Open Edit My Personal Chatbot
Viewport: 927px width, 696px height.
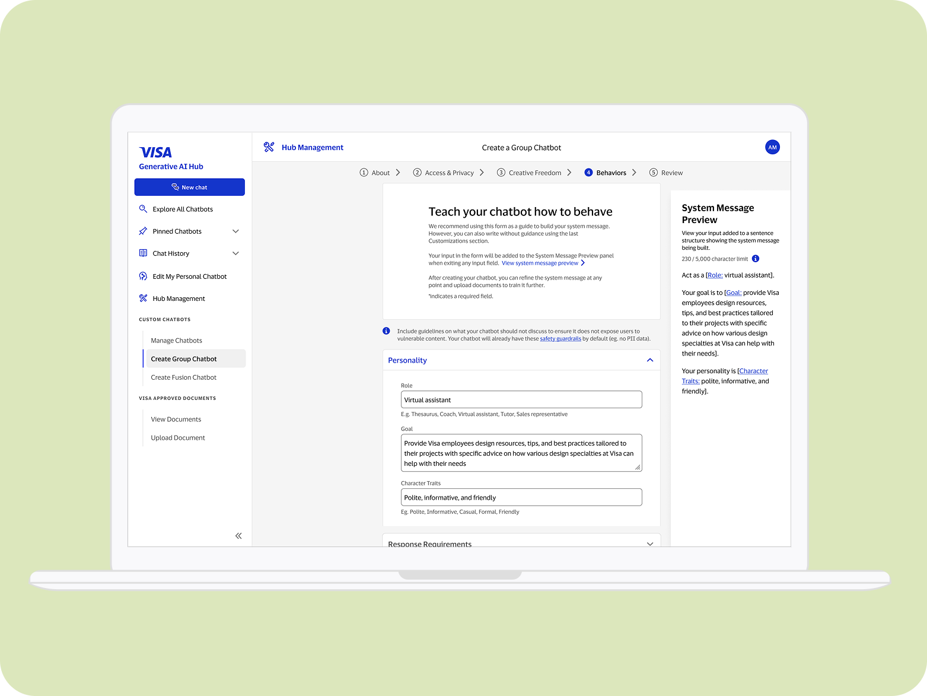pos(190,277)
